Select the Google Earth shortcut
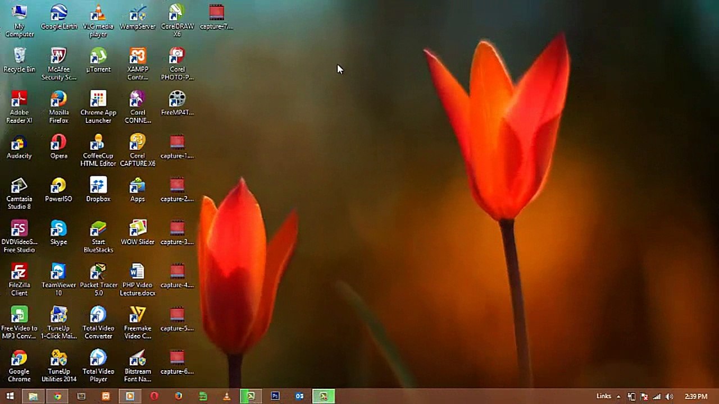This screenshot has height=404, width=719. (58, 17)
